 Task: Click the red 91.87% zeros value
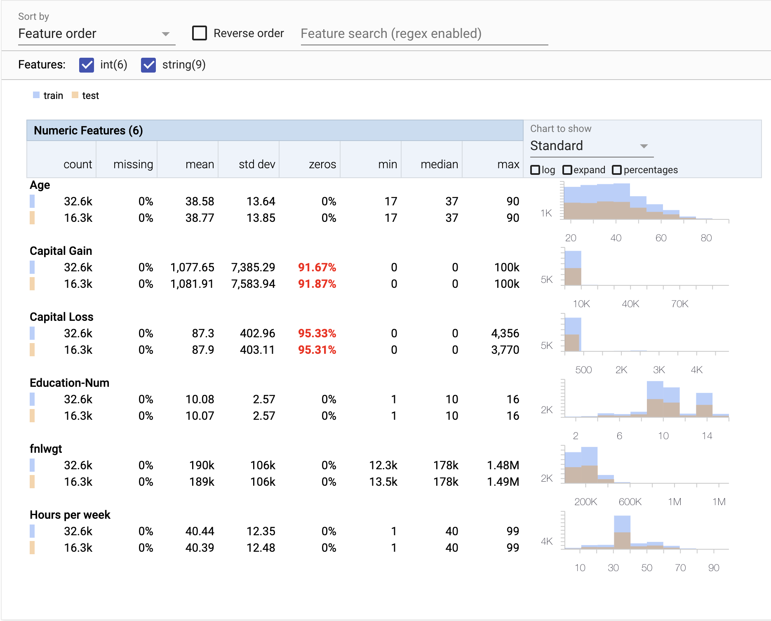pos(317,284)
